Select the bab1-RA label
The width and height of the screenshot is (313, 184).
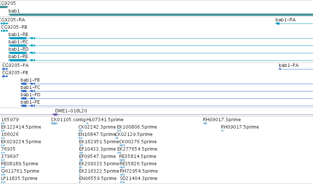tap(285, 20)
